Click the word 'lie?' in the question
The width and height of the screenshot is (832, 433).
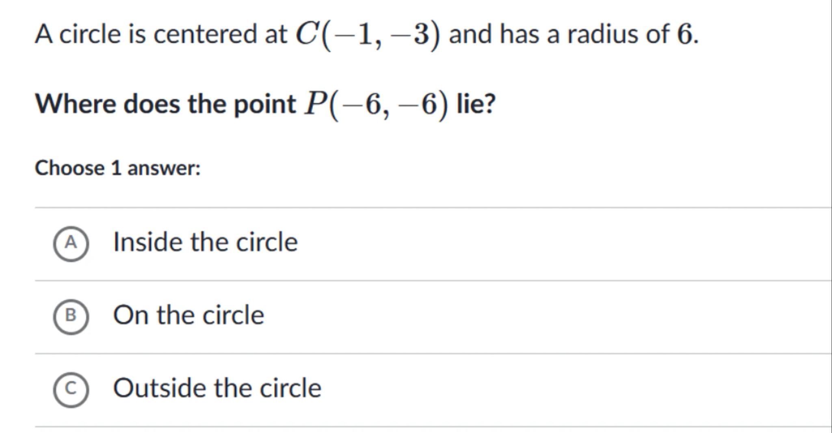tap(476, 104)
